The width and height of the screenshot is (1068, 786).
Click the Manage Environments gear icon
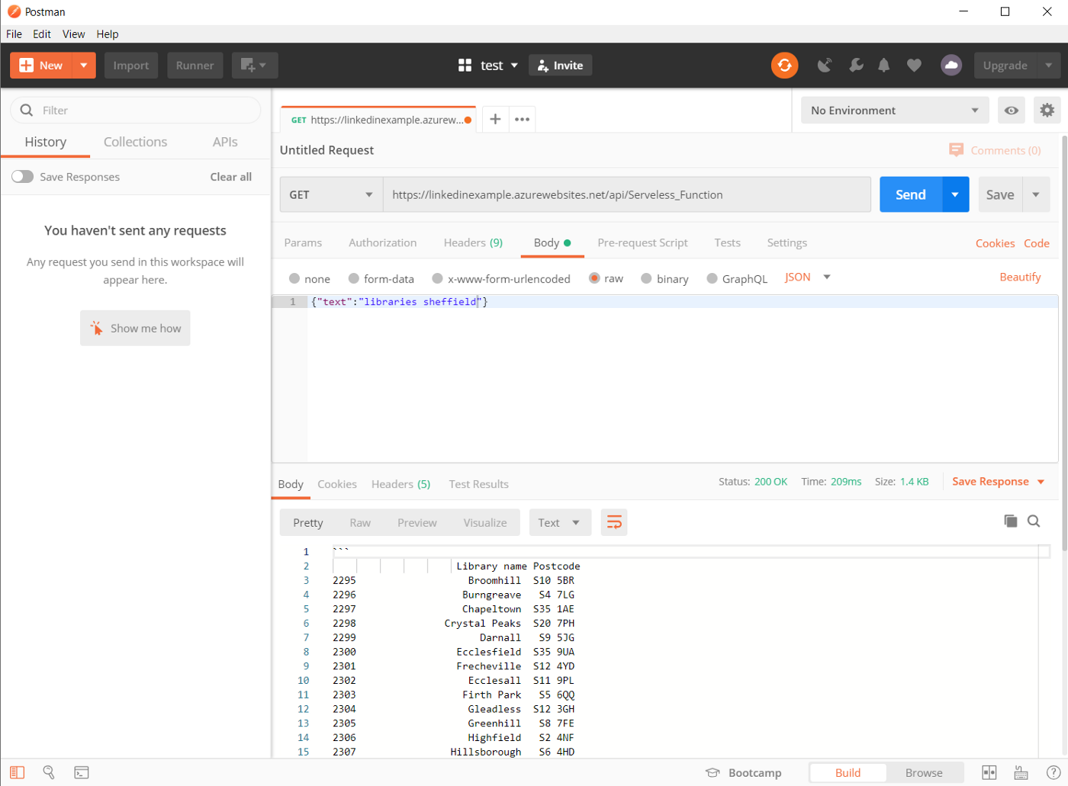click(1047, 111)
